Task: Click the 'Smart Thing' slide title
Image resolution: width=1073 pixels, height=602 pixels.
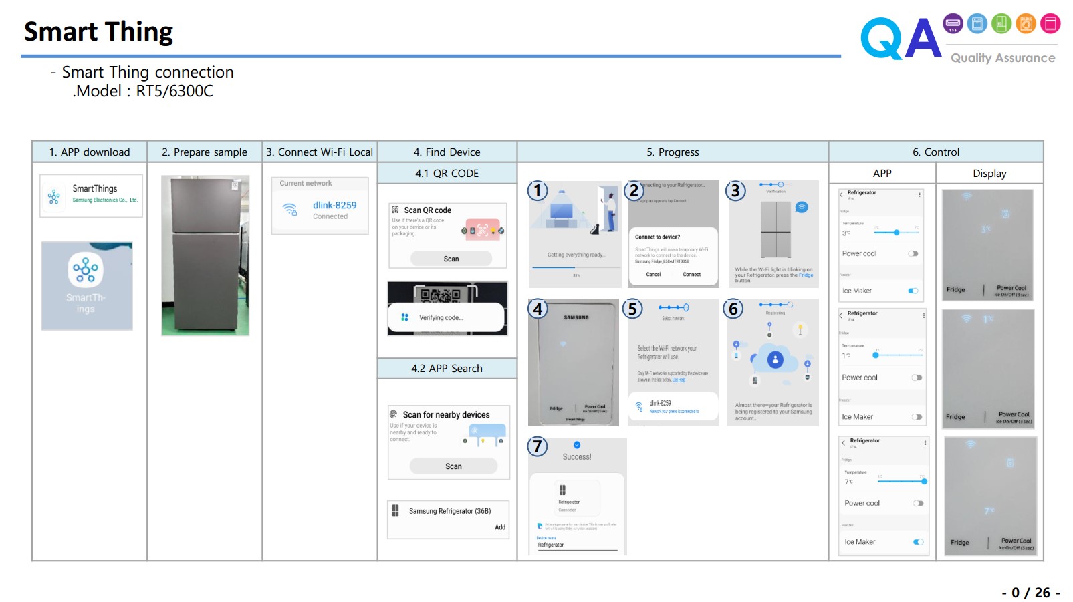Action: [98, 31]
